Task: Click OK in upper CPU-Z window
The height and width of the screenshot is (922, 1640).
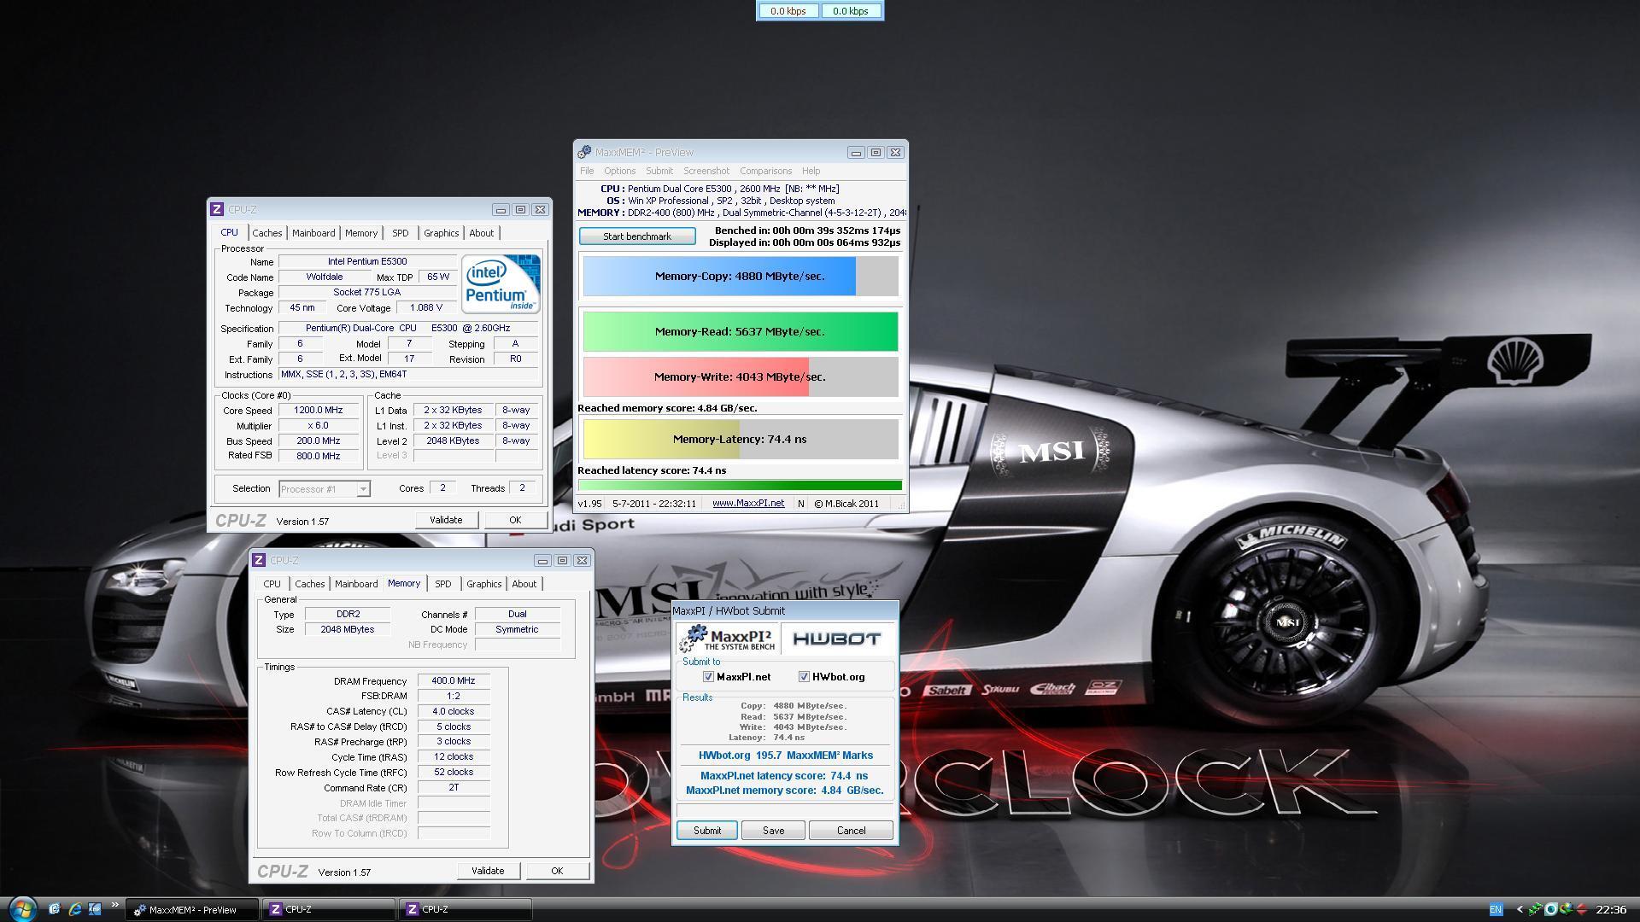Action: click(x=515, y=520)
